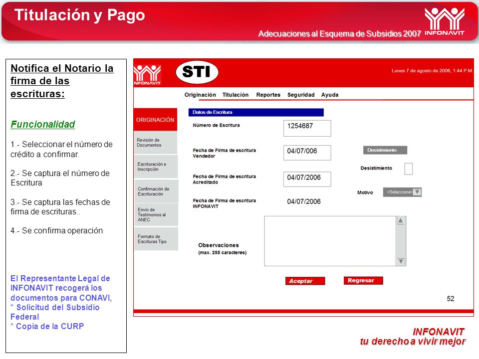The height and width of the screenshot is (359, 479).
Task: Click "4.- Se confirma operación" step text
Action: click(56, 230)
